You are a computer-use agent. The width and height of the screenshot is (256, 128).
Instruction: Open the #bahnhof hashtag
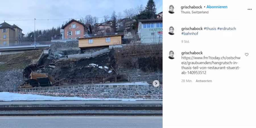click(x=190, y=34)
